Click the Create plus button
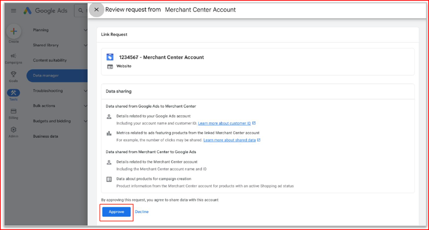 [x=13, y=32]
